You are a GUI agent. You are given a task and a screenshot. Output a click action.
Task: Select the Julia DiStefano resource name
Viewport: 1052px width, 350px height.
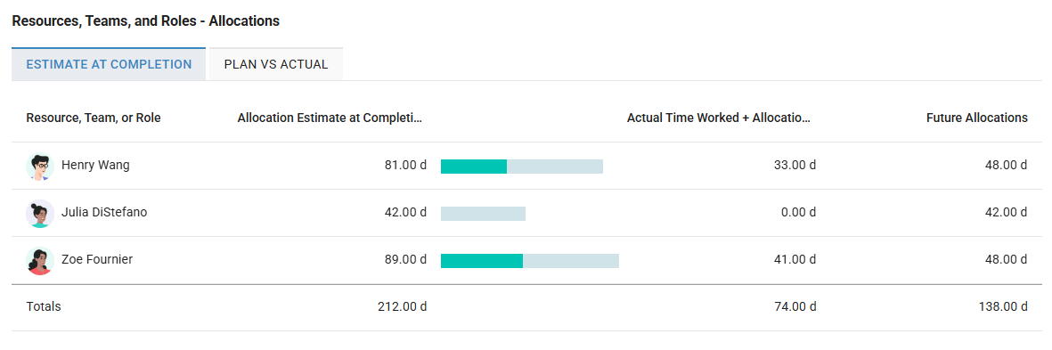coord(104,213)
